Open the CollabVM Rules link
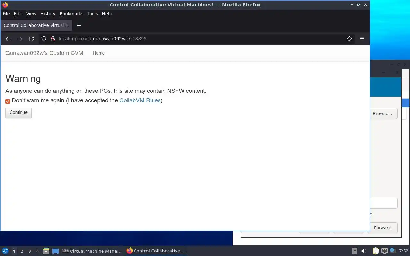 point(140,100)
